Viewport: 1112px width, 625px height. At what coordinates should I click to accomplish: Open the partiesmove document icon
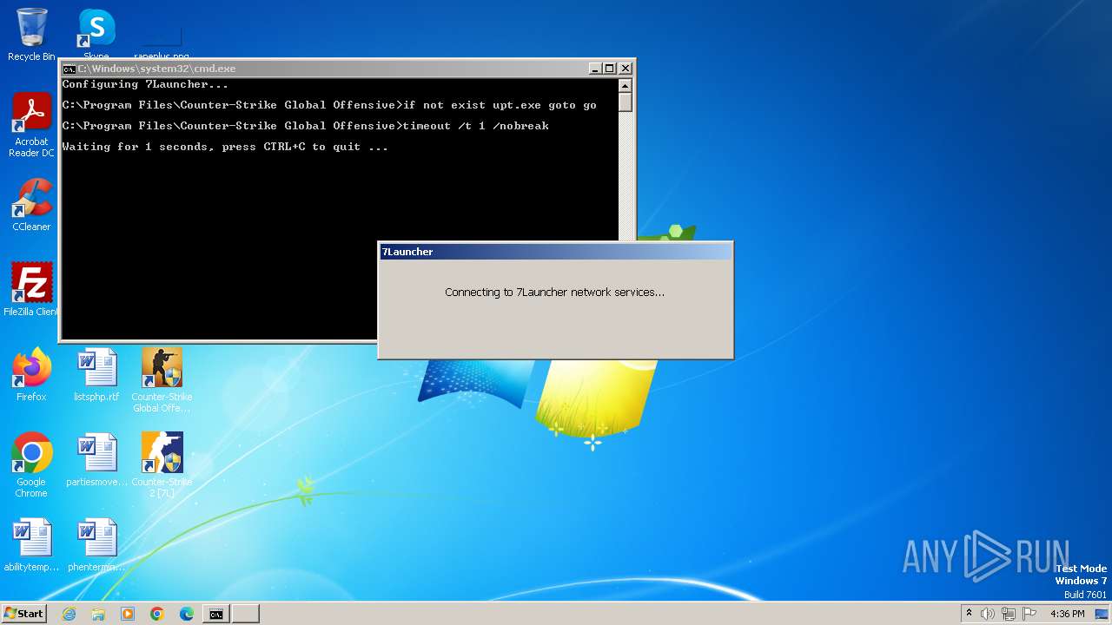tap(96, 460)
